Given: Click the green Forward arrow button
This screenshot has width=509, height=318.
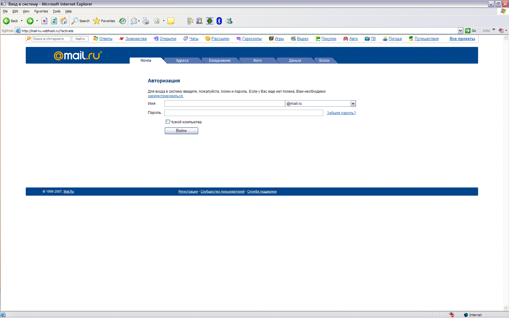Looking at the screenshot, I should pos(30,21).
